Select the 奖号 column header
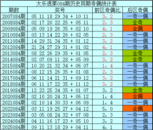Screen dimensions: 153x130 (x=60, y=10)
